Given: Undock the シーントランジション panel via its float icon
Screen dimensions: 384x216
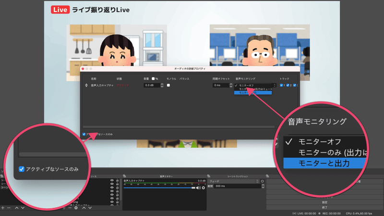Looking at the screenshot, I should 209,176.
